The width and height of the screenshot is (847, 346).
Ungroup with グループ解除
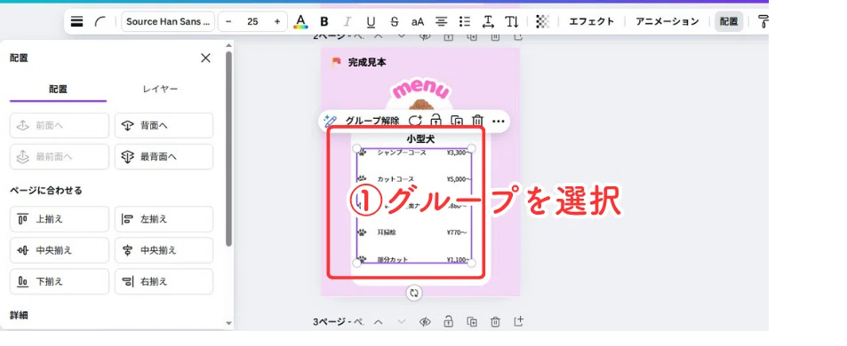tap(372, 121)
